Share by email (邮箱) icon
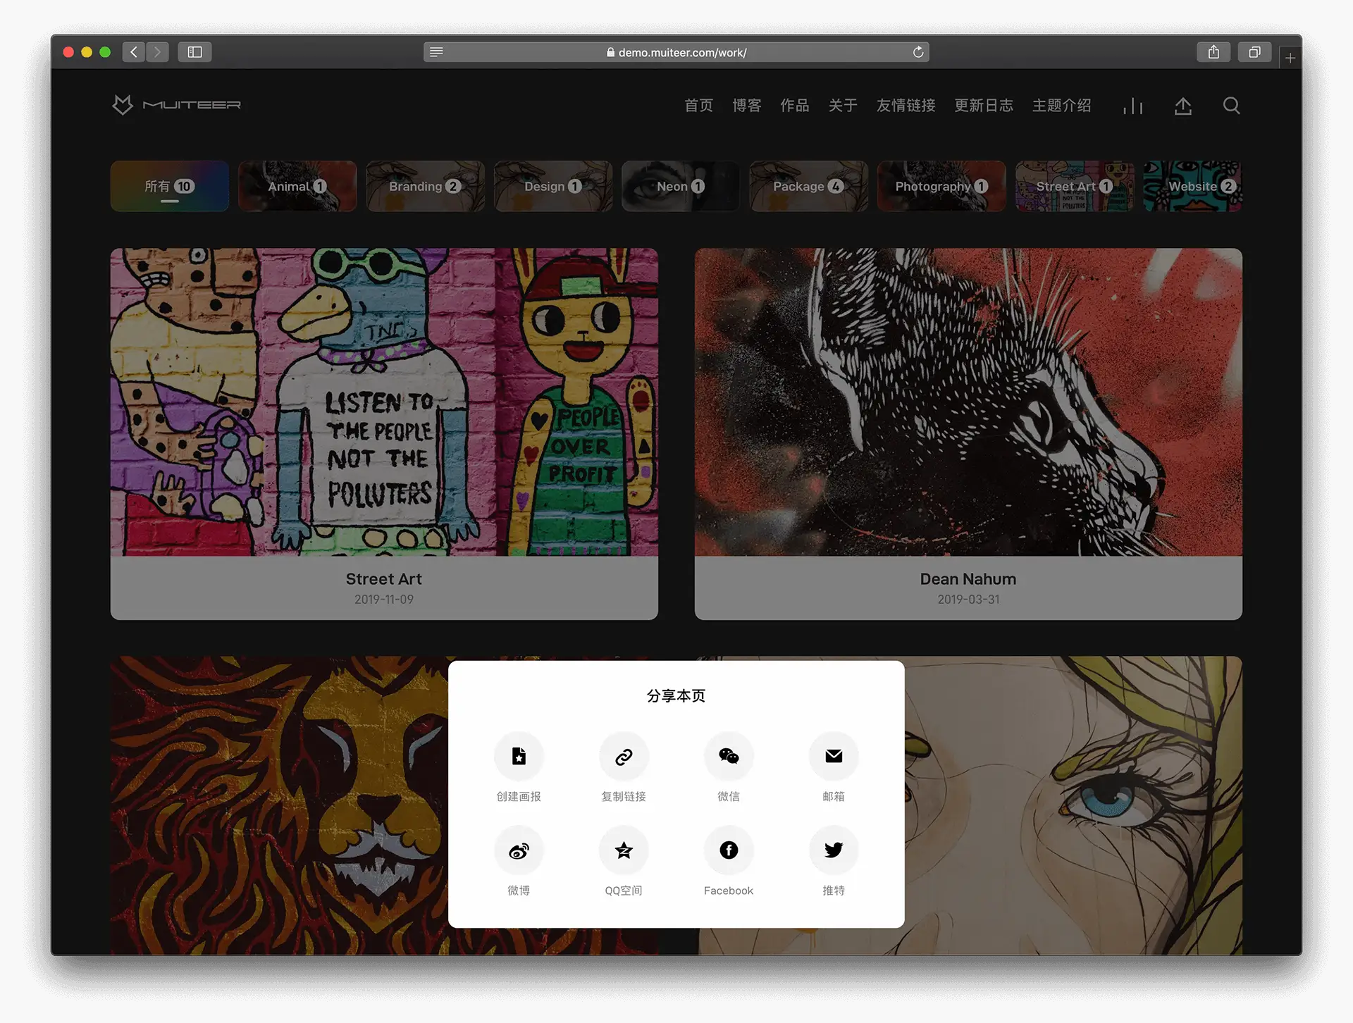The height and width of the screenshot is (1023, 1353). [x=834, y=756]
